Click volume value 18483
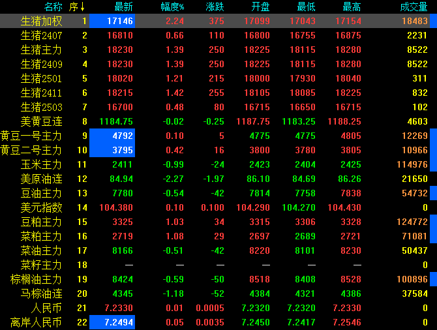The image size is (437, 330). [x=415, y=21]
